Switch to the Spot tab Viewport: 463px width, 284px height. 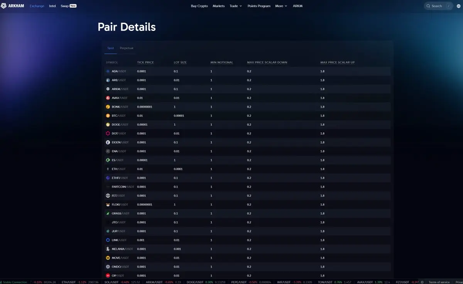(x=111, y=48)
